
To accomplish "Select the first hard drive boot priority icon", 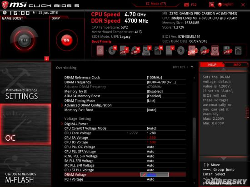I will click(100, 51).
